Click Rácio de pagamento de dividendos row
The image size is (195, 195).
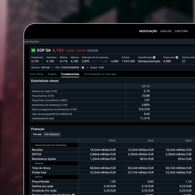[113, 109]
